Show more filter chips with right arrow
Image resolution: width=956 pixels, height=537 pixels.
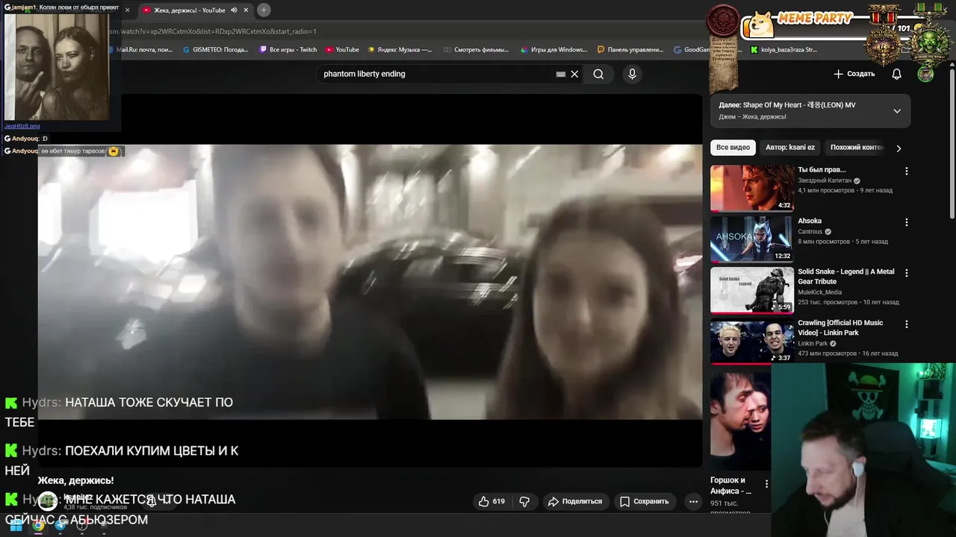(x=898, y=148)
